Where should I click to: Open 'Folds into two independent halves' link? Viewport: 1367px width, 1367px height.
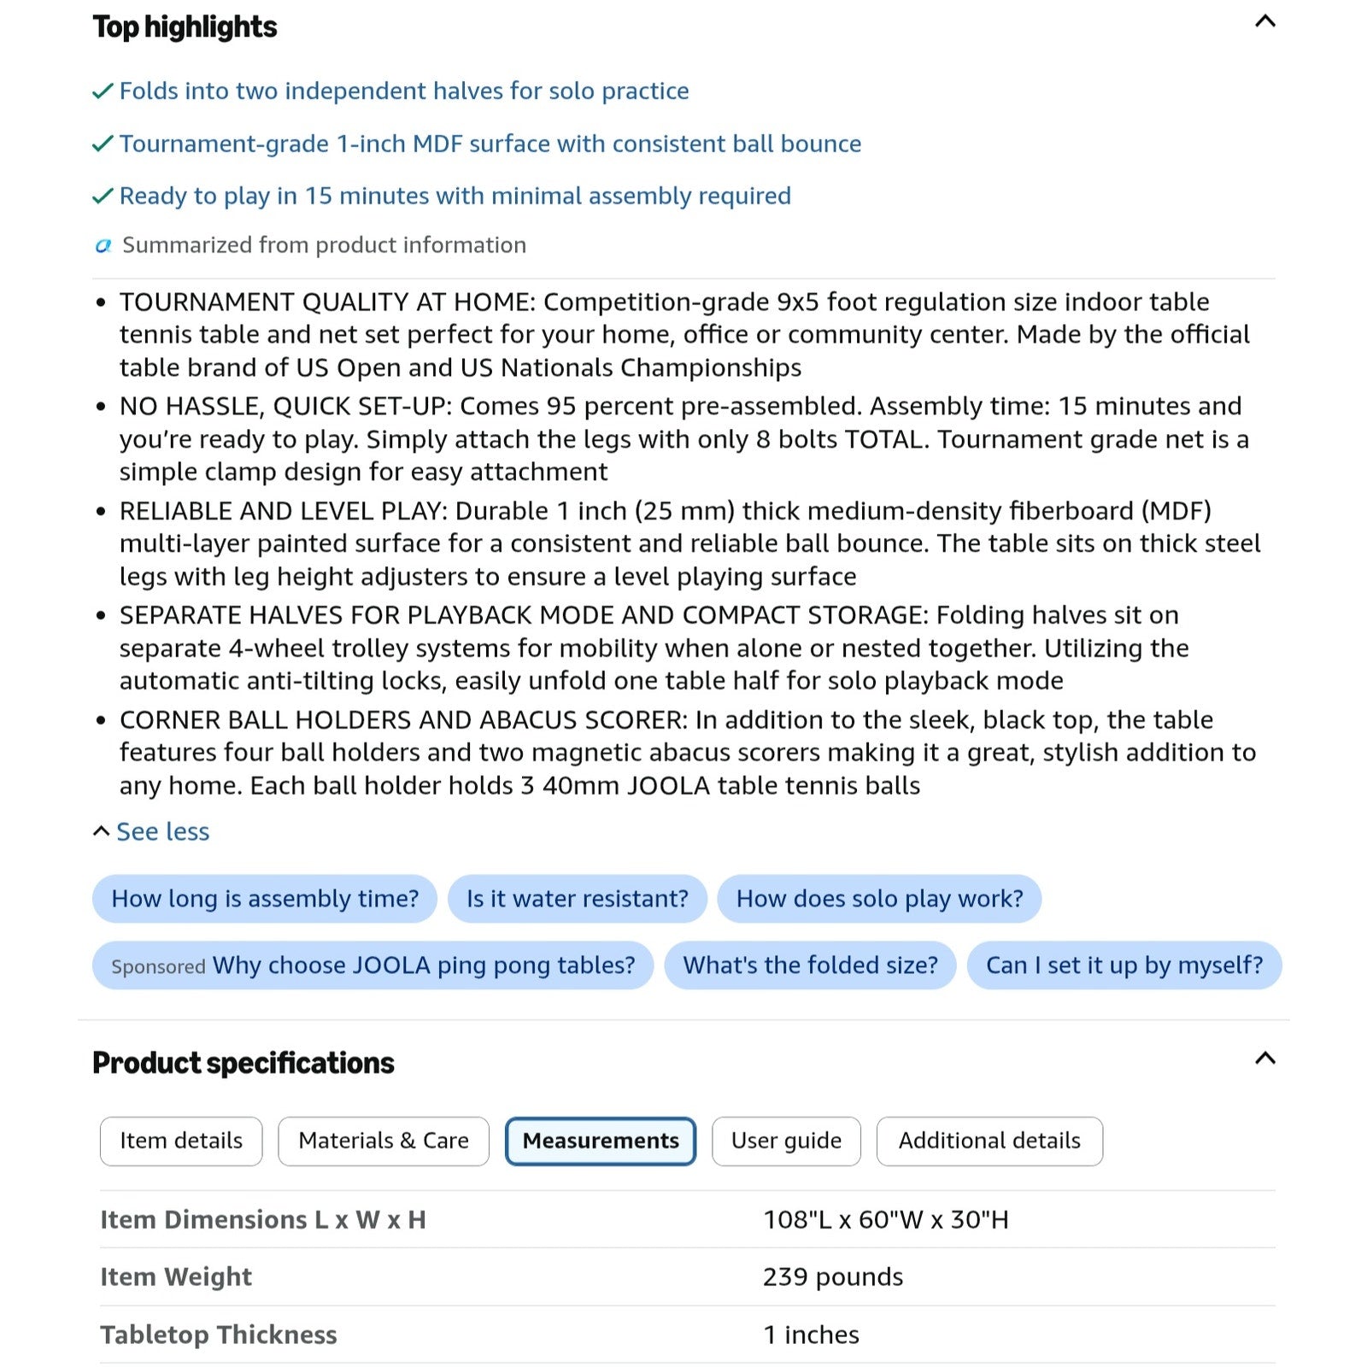pos(404,91)
